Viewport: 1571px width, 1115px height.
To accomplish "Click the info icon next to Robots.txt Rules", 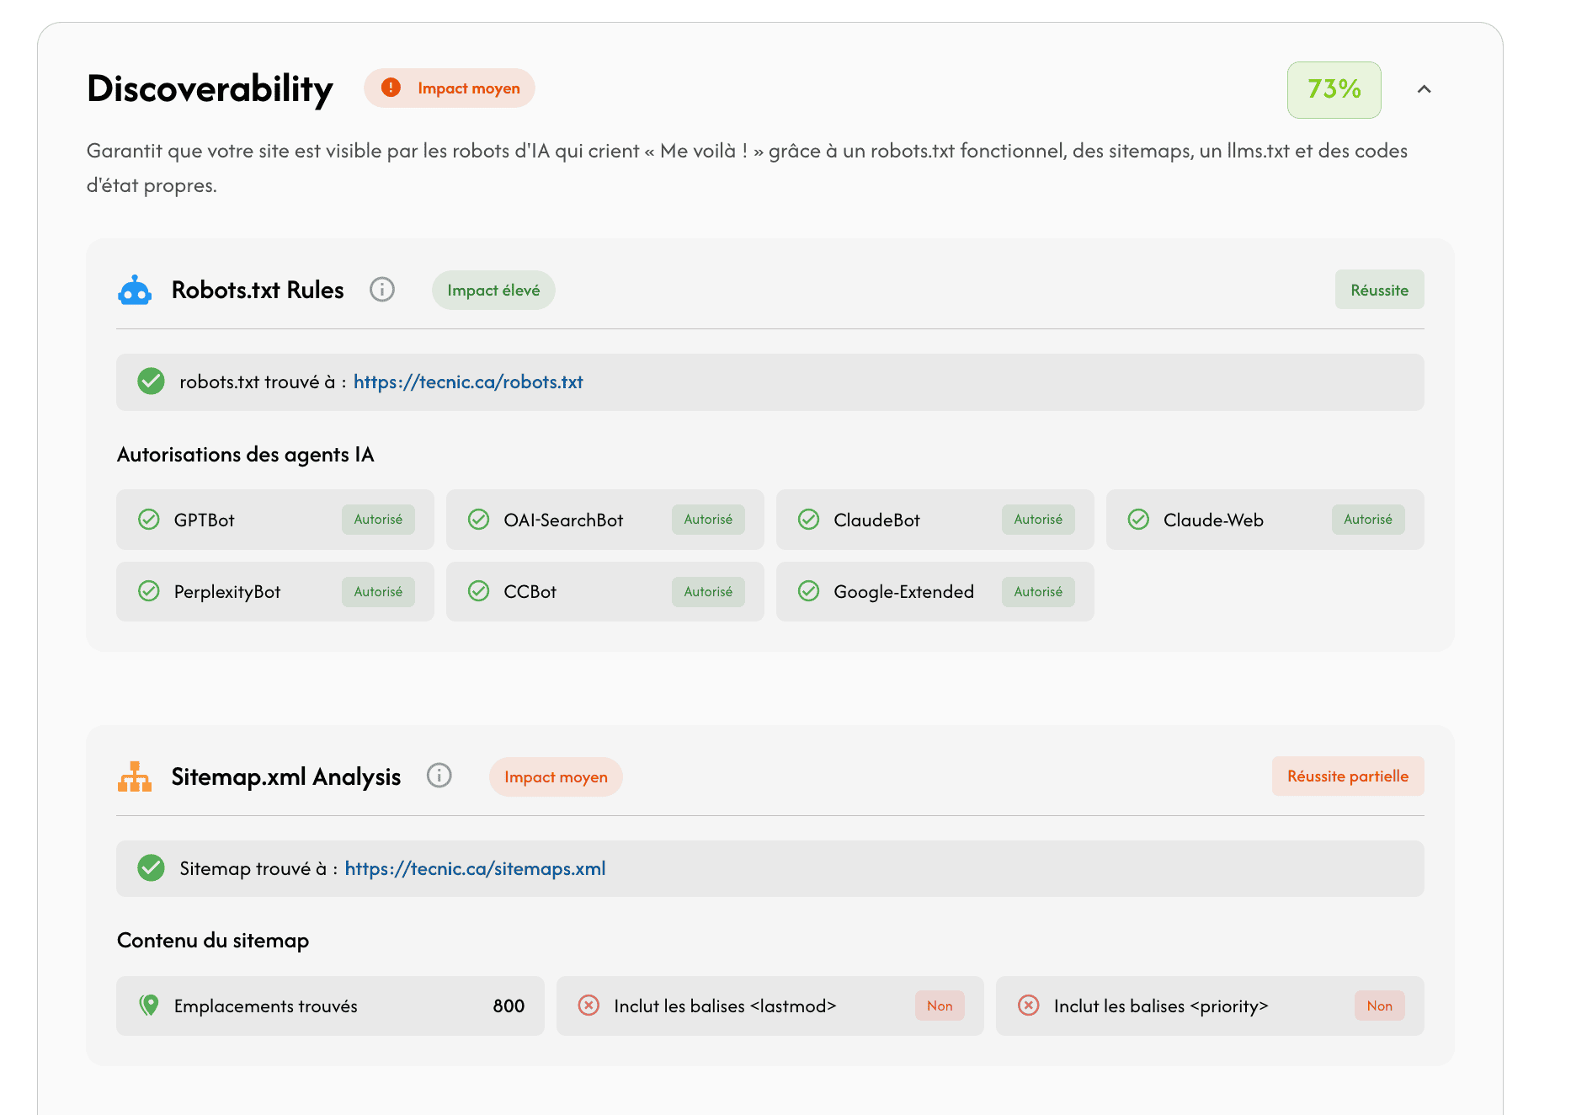I will coord(382,290).
